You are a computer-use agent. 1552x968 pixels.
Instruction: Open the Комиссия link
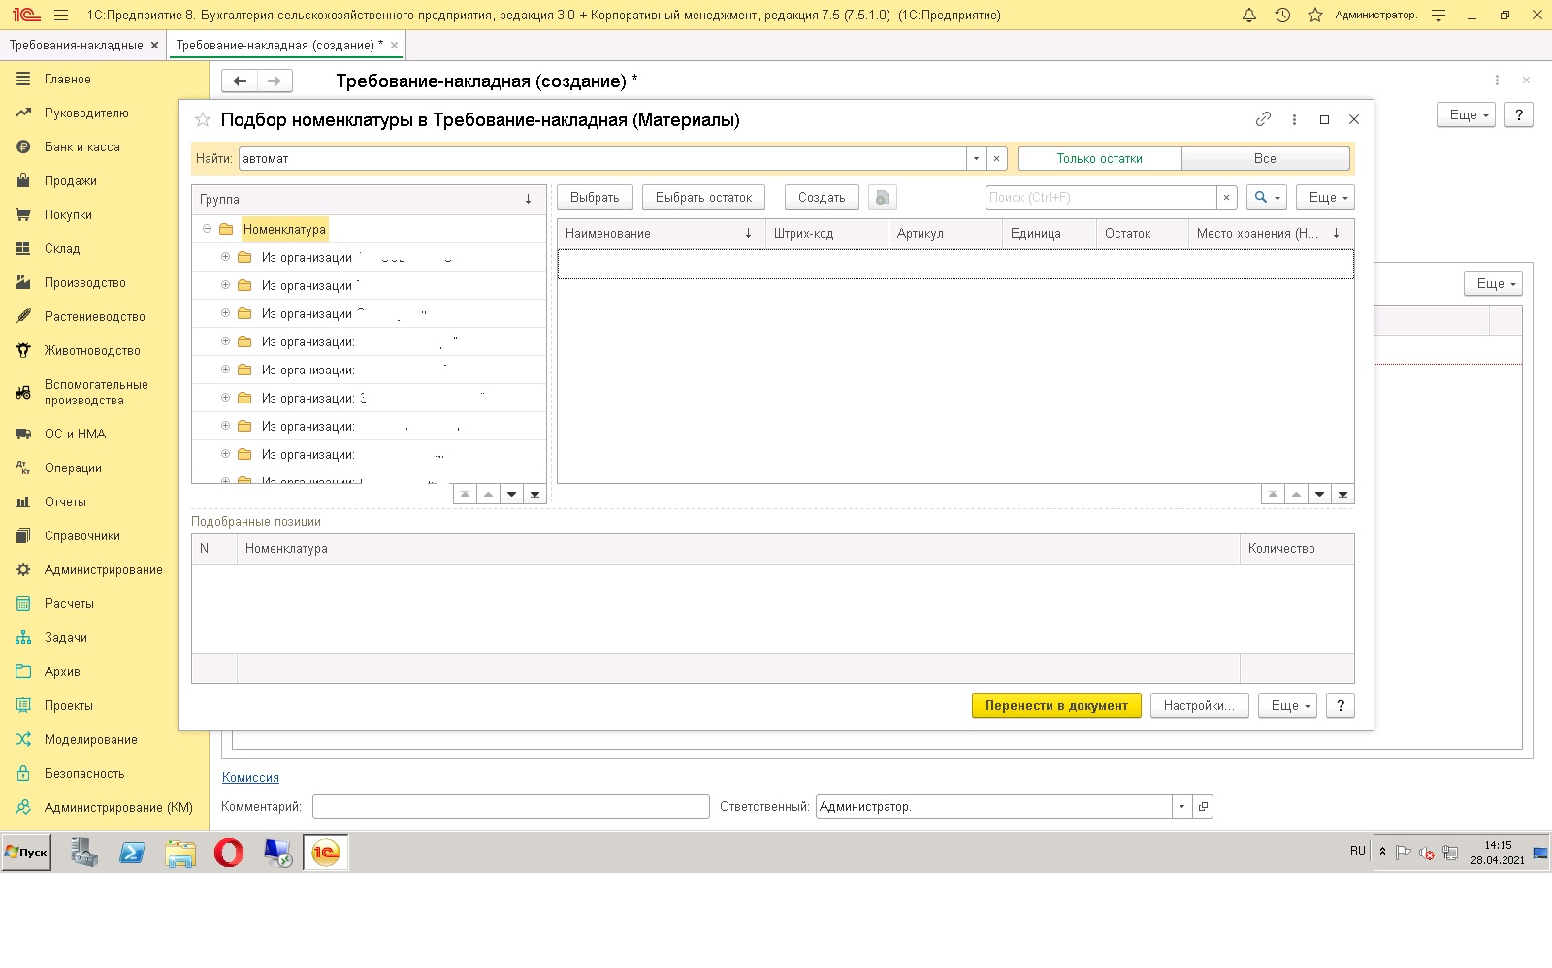coord(250,777)
